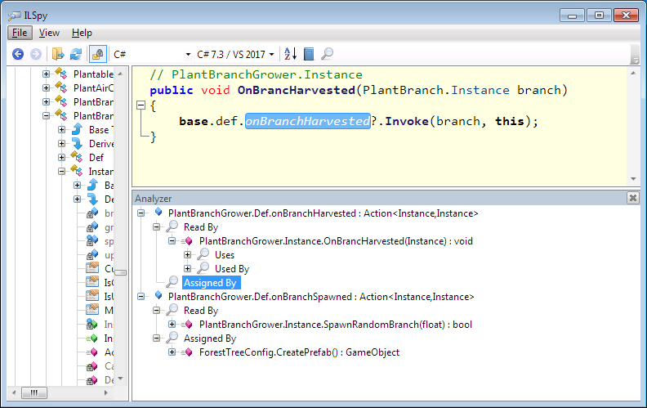Open search with the magnifier icon

pyautogui.click(x=327, y=54)
